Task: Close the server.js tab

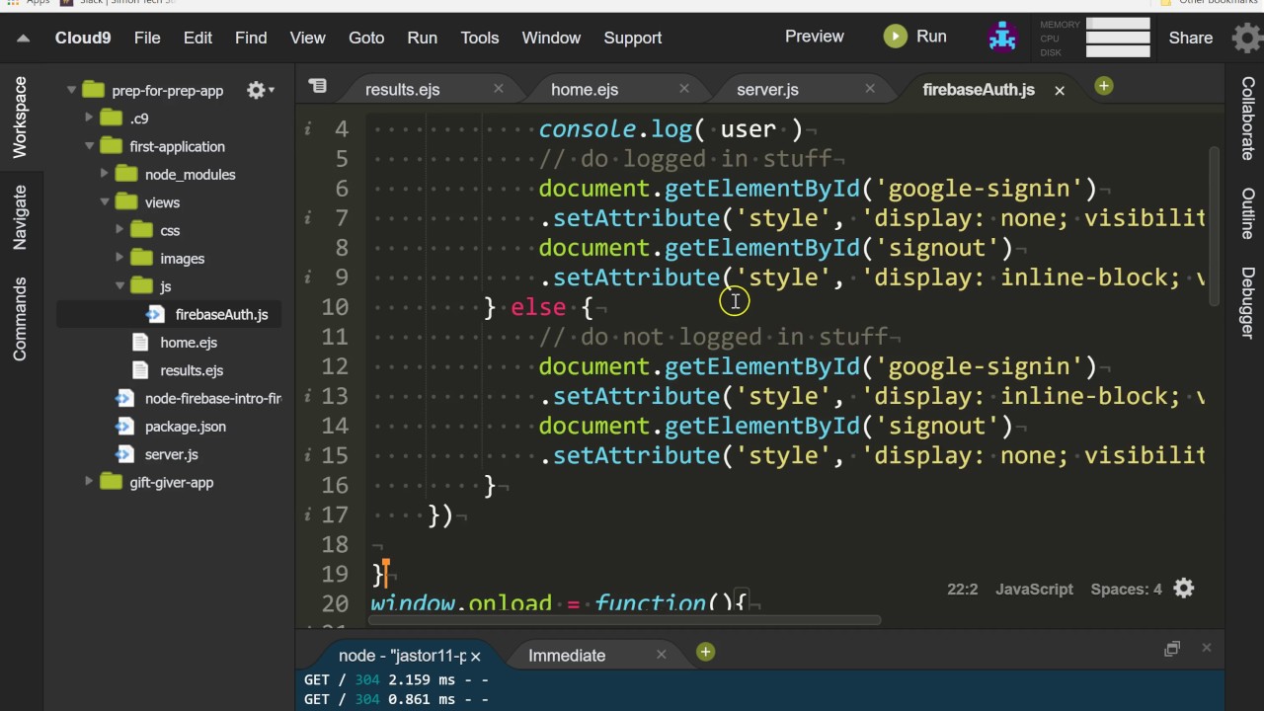Action: point(869,89)
